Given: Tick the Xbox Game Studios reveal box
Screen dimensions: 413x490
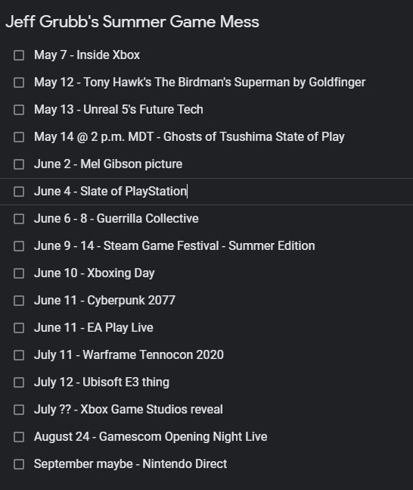Looking at the screenshot, I should 19,410.
